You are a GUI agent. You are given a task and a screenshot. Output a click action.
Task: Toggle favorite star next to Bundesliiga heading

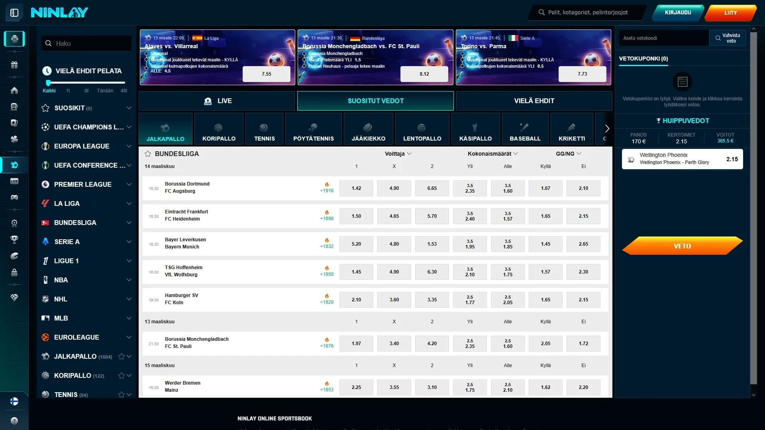tap(148, 154)
